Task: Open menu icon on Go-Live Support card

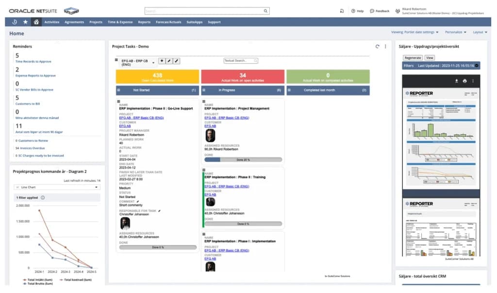Action: point(118,102)
